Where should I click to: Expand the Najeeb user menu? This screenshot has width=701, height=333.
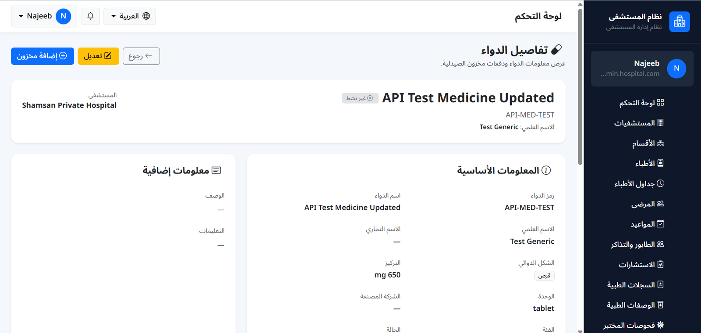(x=44, y=16)
